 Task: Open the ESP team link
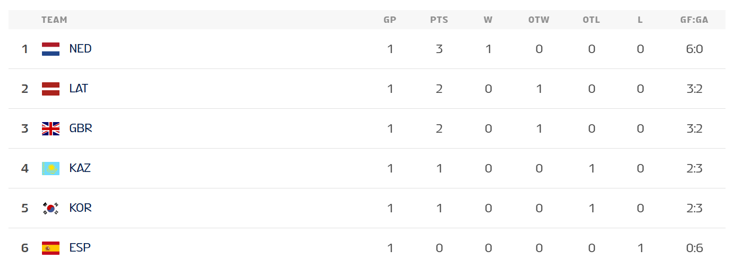(80, 248)
